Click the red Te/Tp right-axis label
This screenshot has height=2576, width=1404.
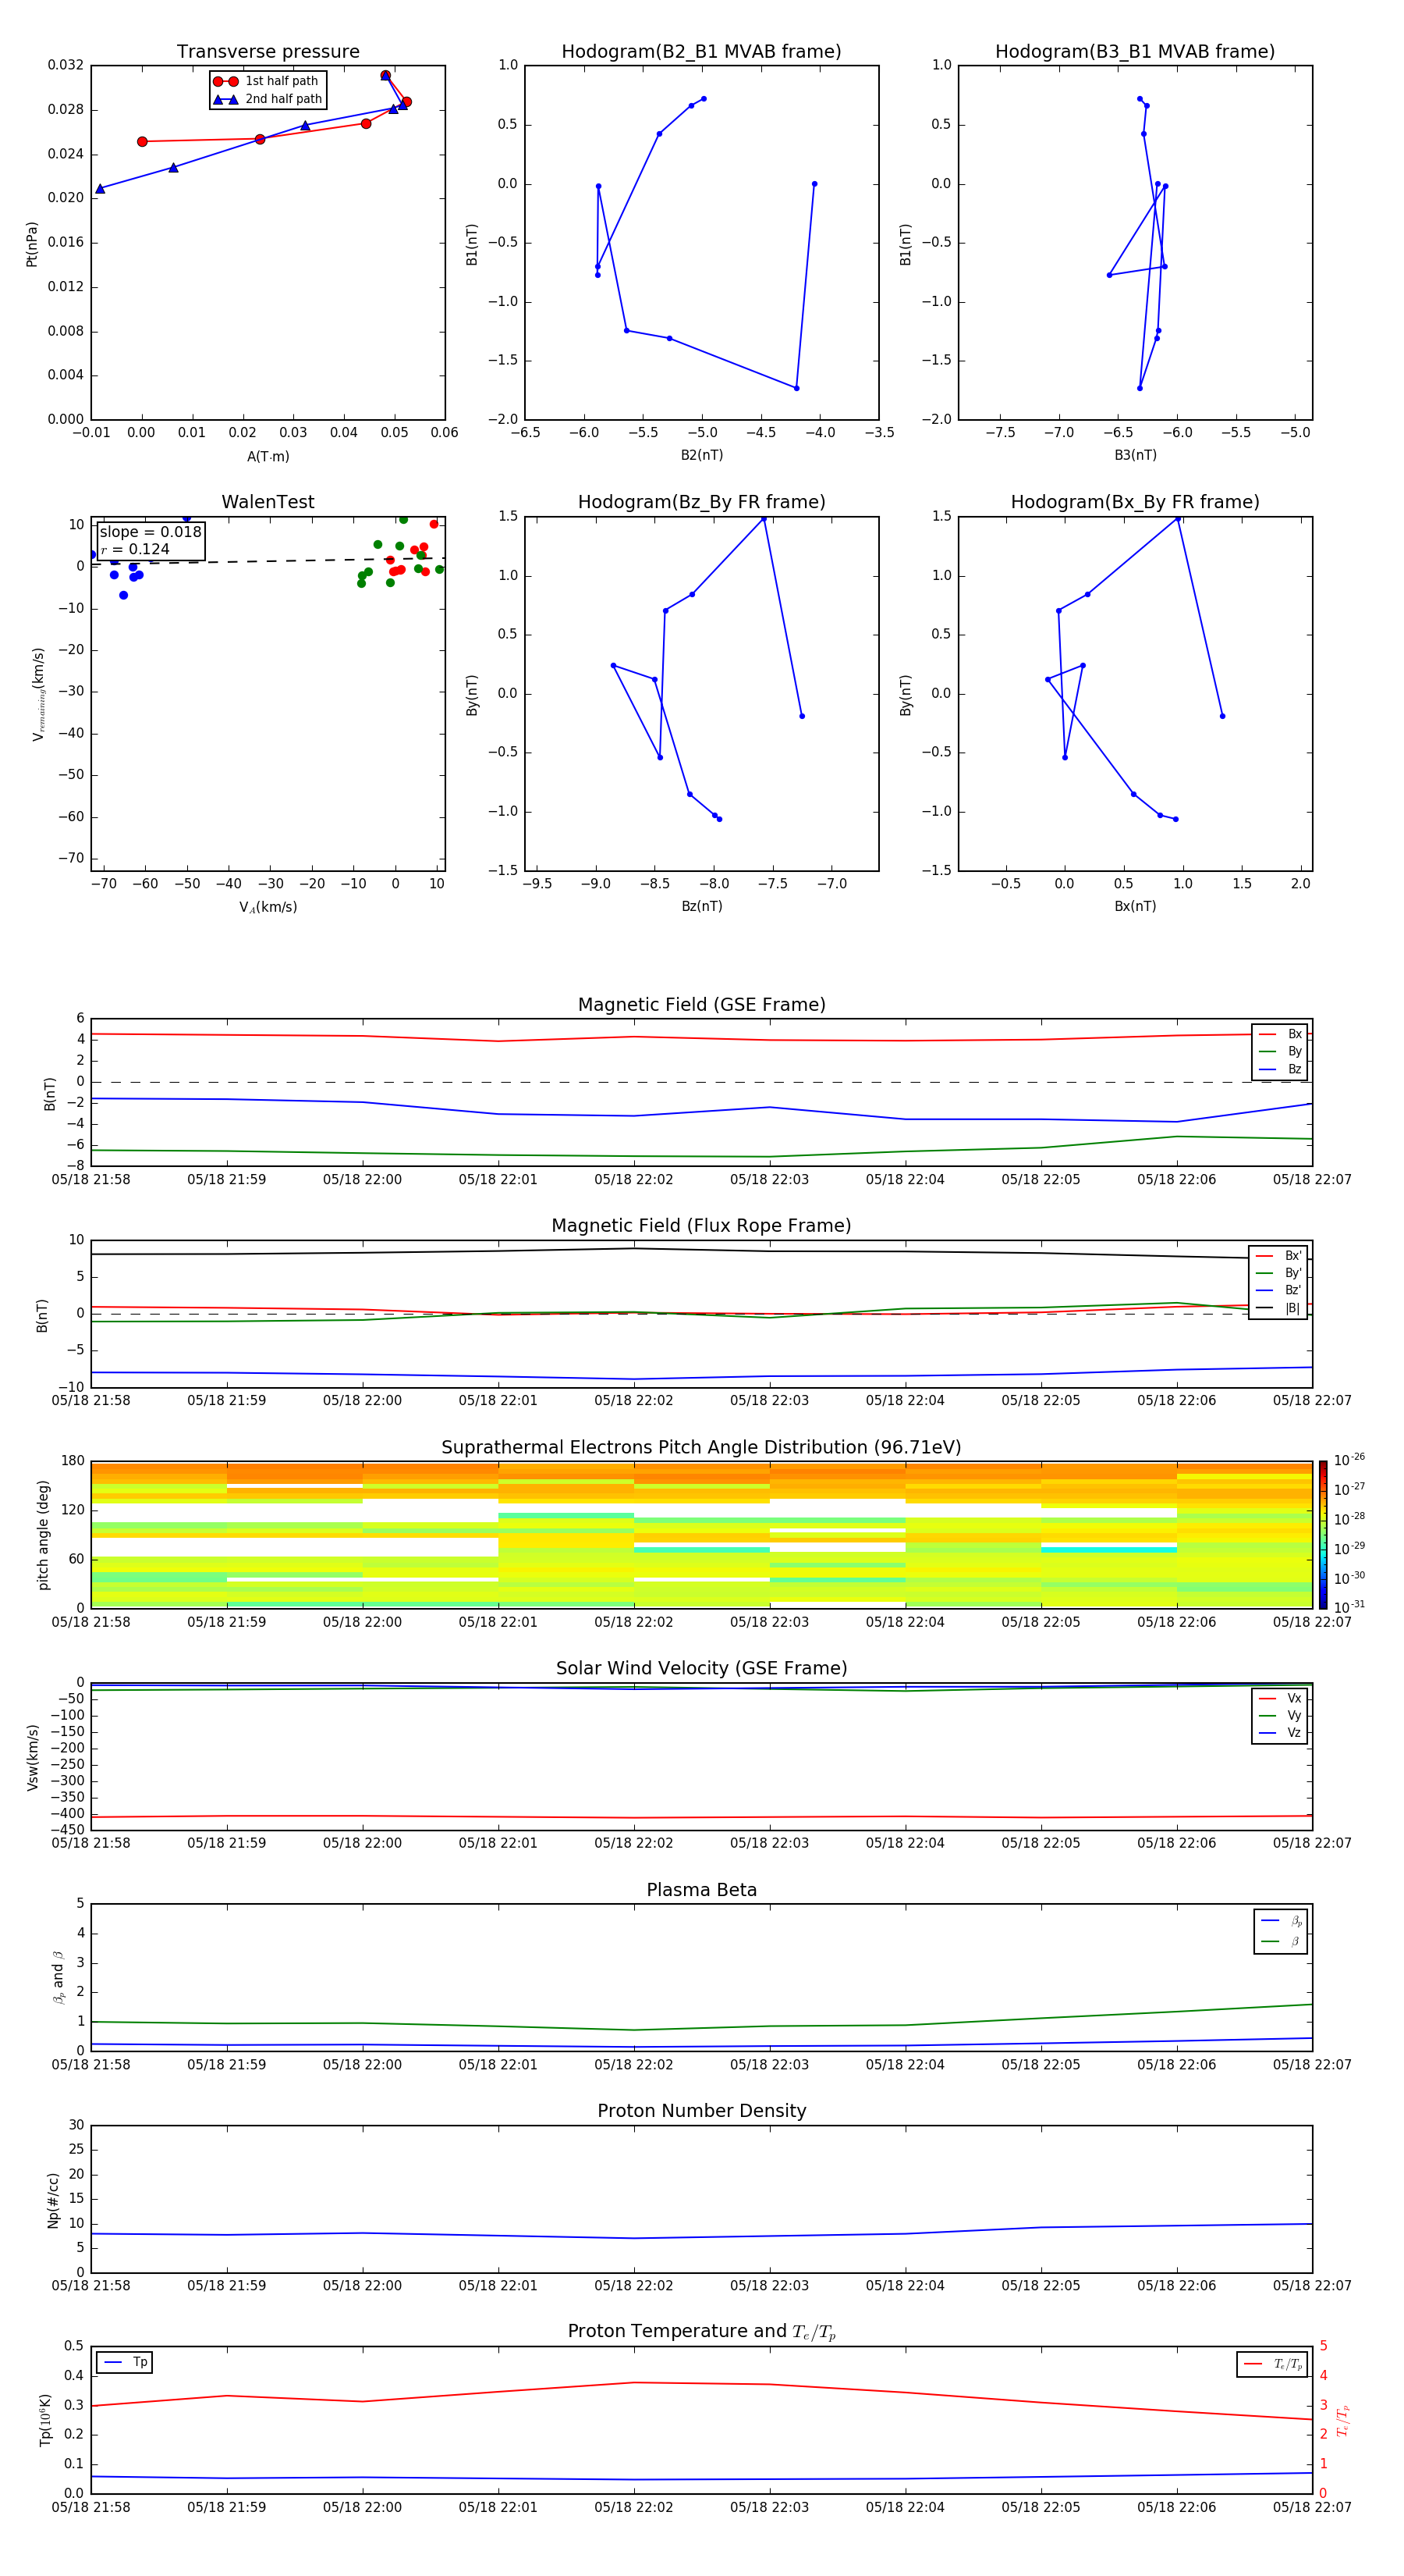coord(1342,2420)
